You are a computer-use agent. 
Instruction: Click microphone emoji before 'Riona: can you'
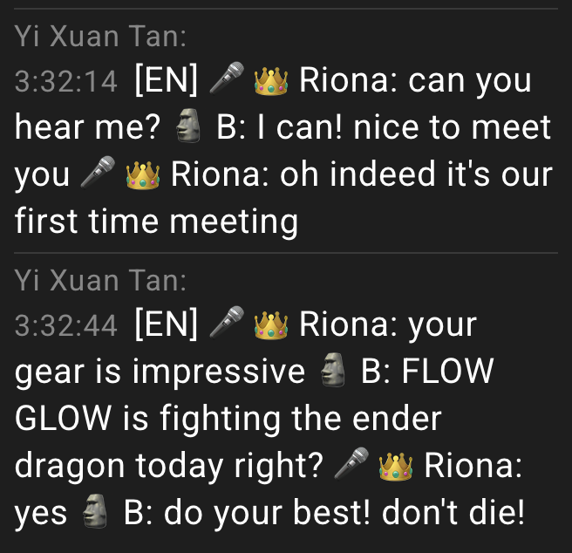click(227, 79)
